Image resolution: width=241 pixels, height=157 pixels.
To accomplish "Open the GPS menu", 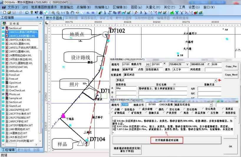I will 25,7.
